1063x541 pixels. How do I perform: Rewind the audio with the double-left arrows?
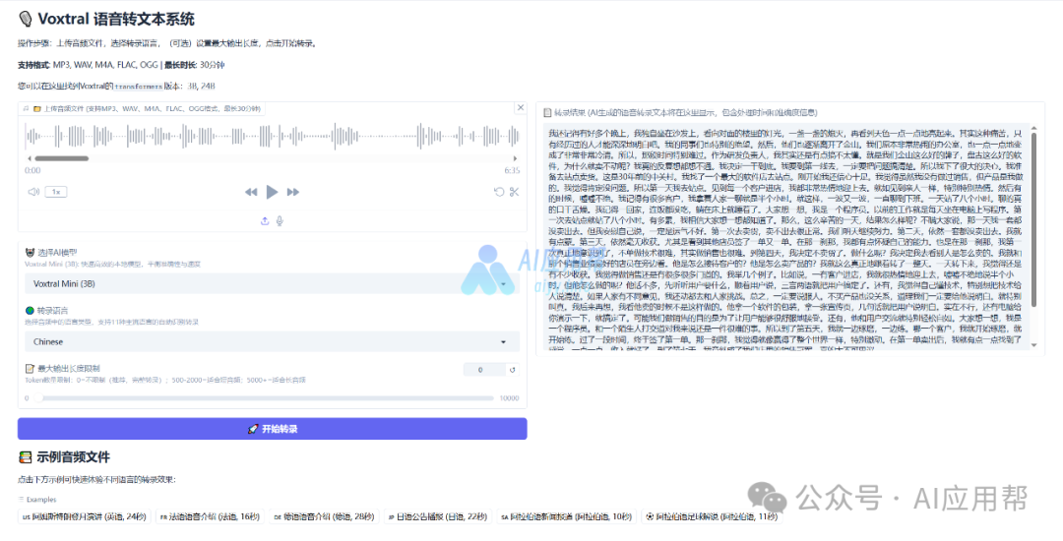(251, 192)
